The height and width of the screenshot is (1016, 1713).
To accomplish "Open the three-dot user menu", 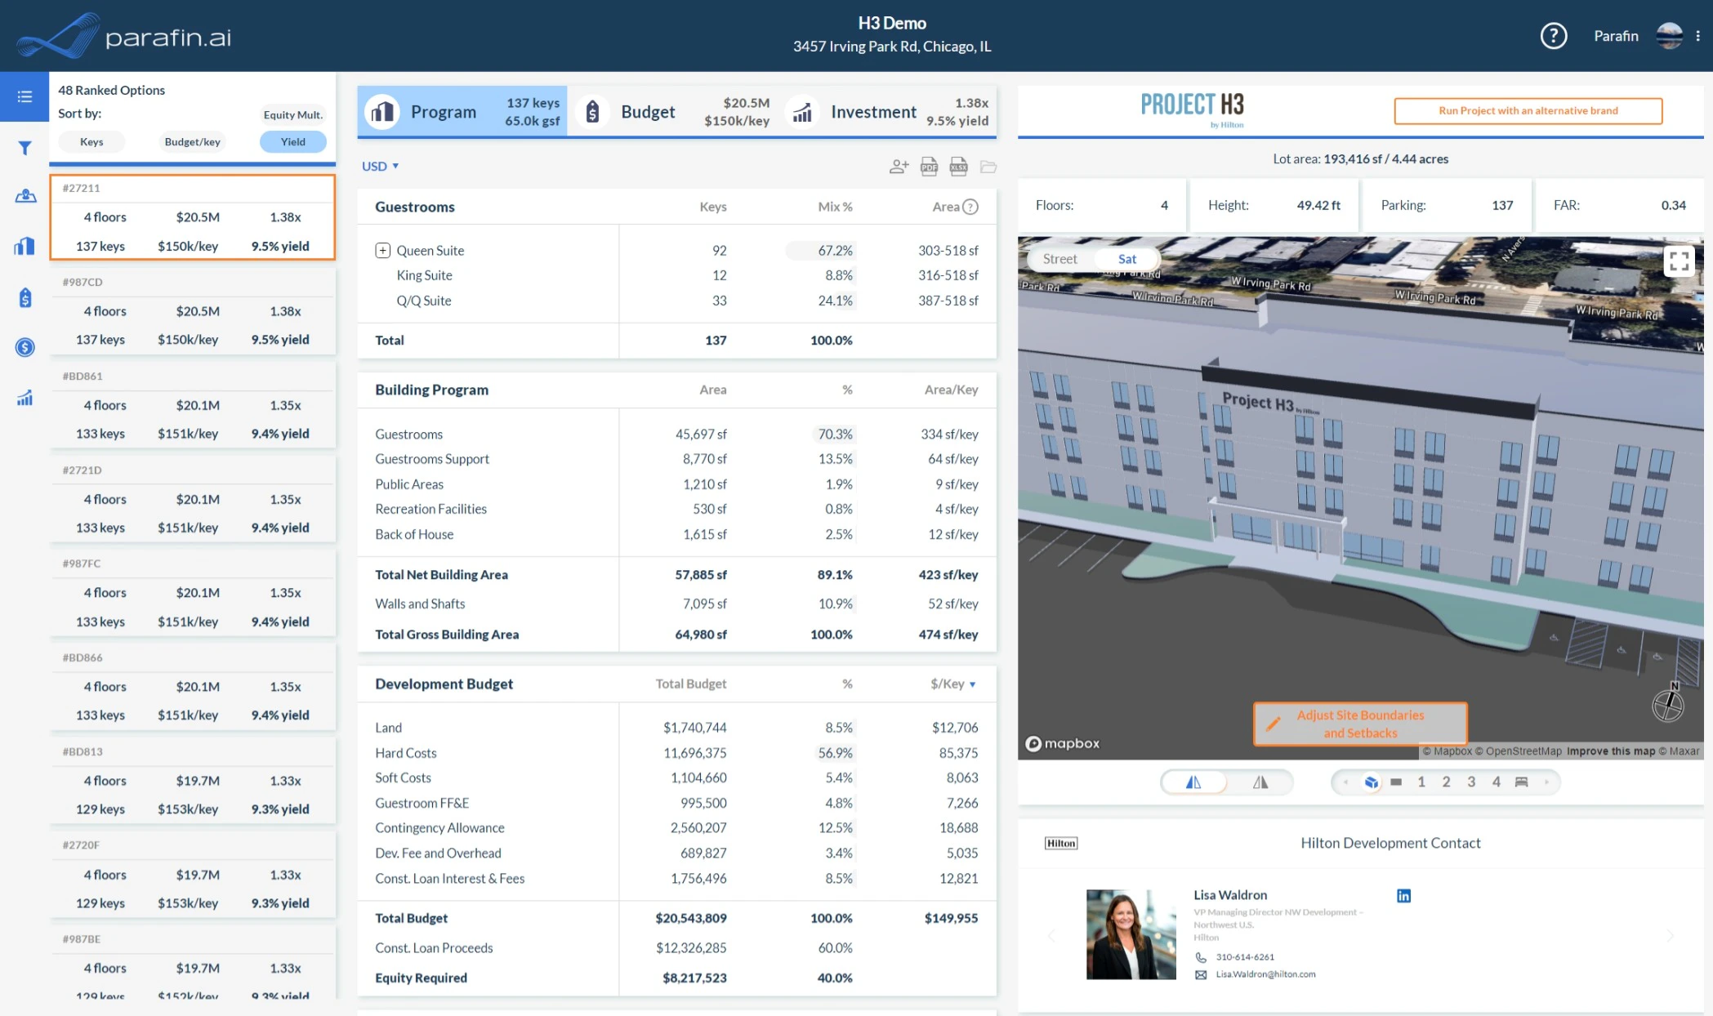I will [x=1697, y=36].
